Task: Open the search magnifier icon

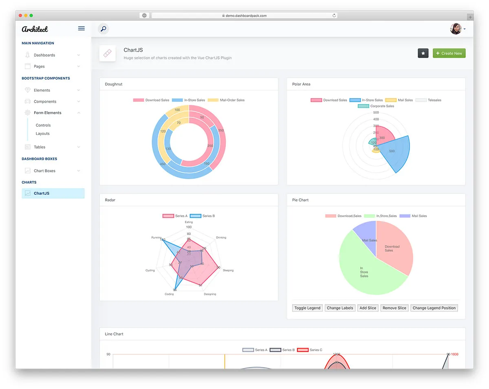Action: coord(104,29)
